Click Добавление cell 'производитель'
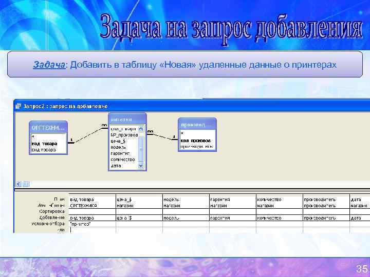 [x=326, y=218]
